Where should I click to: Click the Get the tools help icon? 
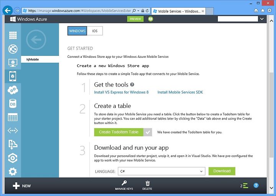click(132, 85)
